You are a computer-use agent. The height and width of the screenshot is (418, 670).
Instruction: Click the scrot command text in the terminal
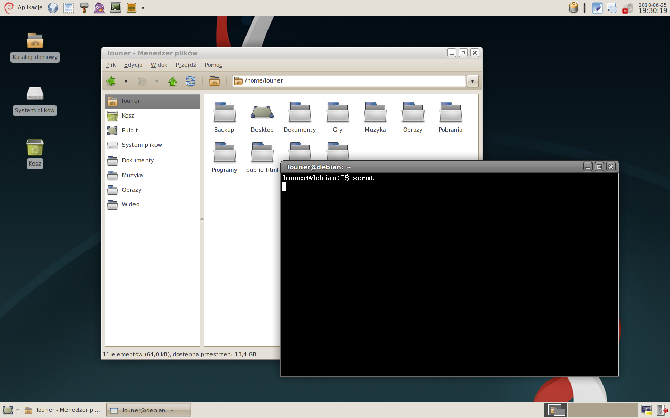point(363,178)
